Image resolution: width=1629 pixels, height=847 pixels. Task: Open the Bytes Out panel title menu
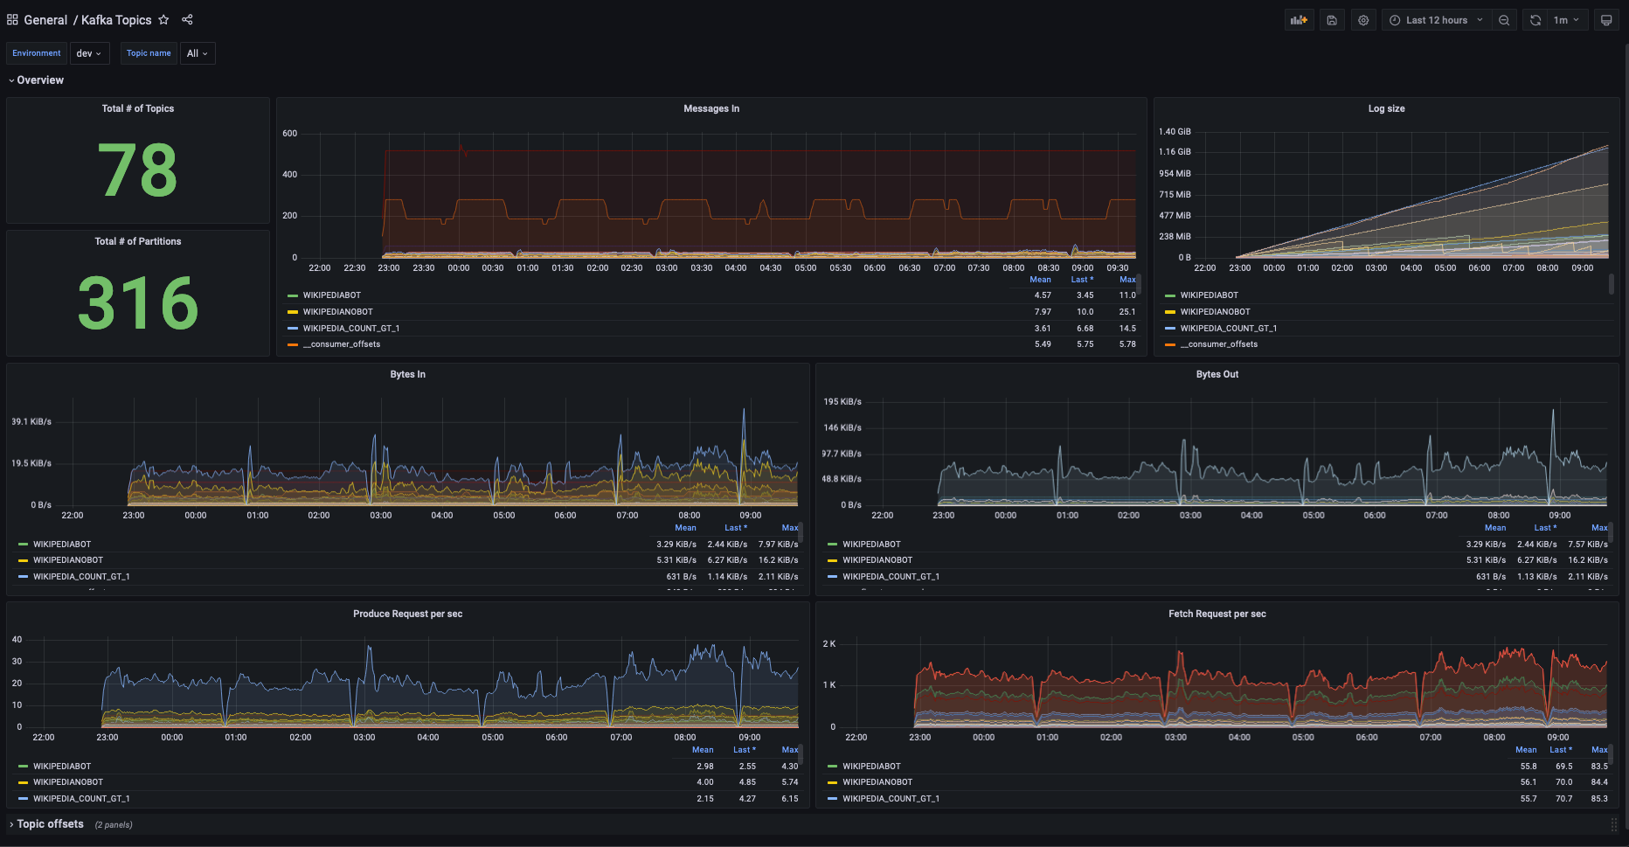(1217, 374)
